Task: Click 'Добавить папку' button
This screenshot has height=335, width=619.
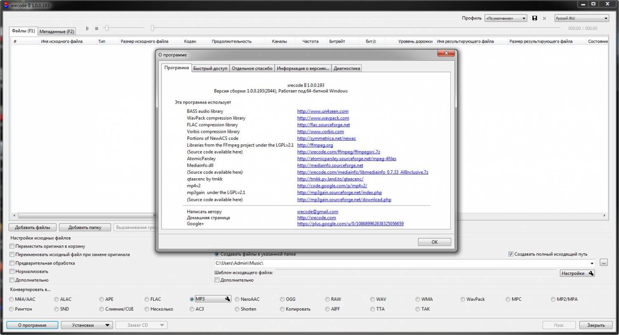Action: point(85,227)
